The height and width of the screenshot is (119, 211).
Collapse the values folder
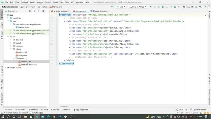(x=11, y=49)
